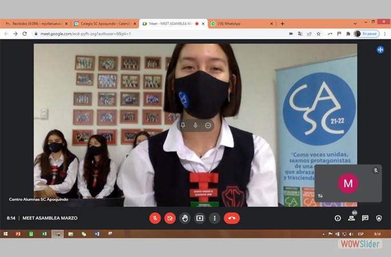View site information padlock icon
Screen dimensions: 391x257
coord(36,34)
